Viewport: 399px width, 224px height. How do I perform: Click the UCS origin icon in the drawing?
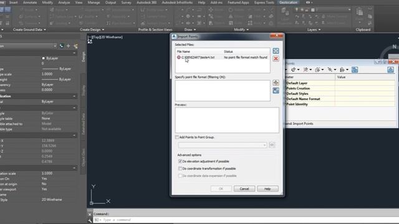pos(92,203)
